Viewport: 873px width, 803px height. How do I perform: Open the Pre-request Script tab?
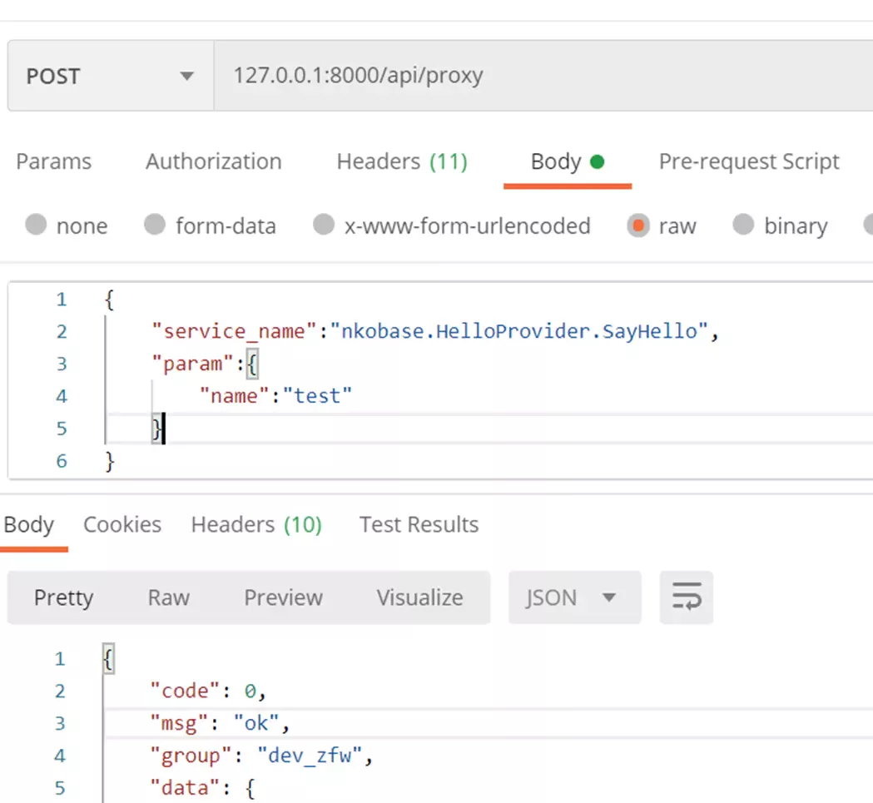click(749, 161)
